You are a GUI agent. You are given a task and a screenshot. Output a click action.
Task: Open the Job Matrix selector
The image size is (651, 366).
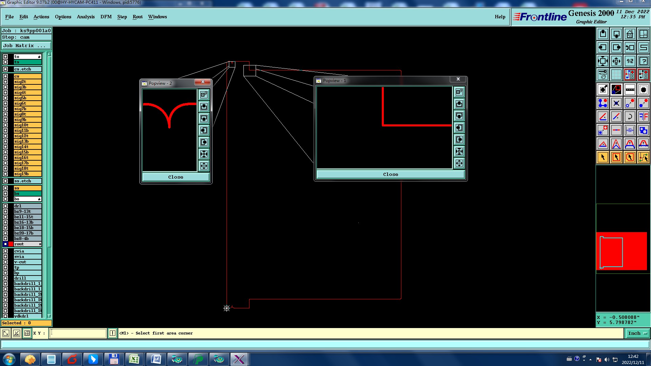[26, 45]
